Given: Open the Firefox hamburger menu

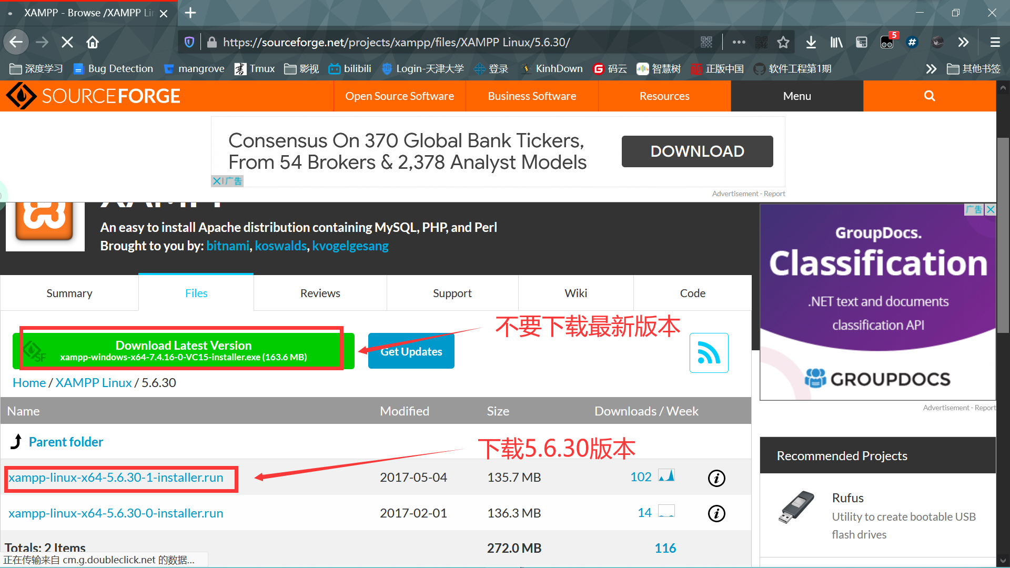Looking at the screenshot, I should [995, 42].
